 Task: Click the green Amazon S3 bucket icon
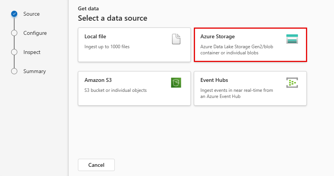click(176, 83)
